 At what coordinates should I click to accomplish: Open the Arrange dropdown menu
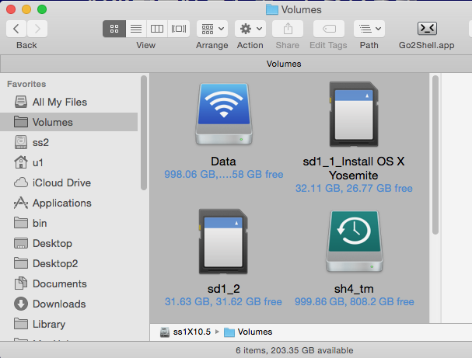[212, 29]
